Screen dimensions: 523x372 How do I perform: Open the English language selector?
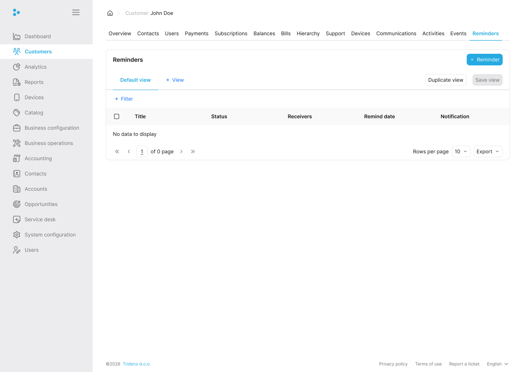[x=497, y=364]
